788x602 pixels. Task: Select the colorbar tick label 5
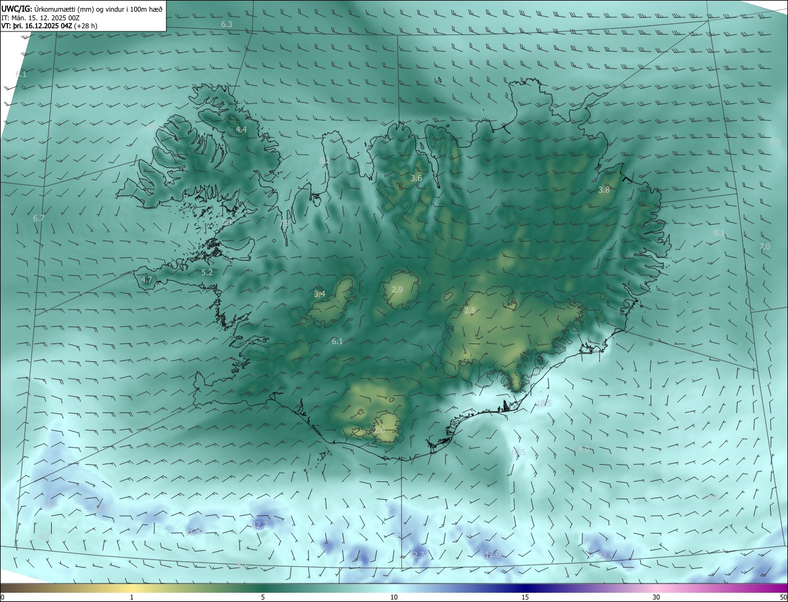point(263,597)
